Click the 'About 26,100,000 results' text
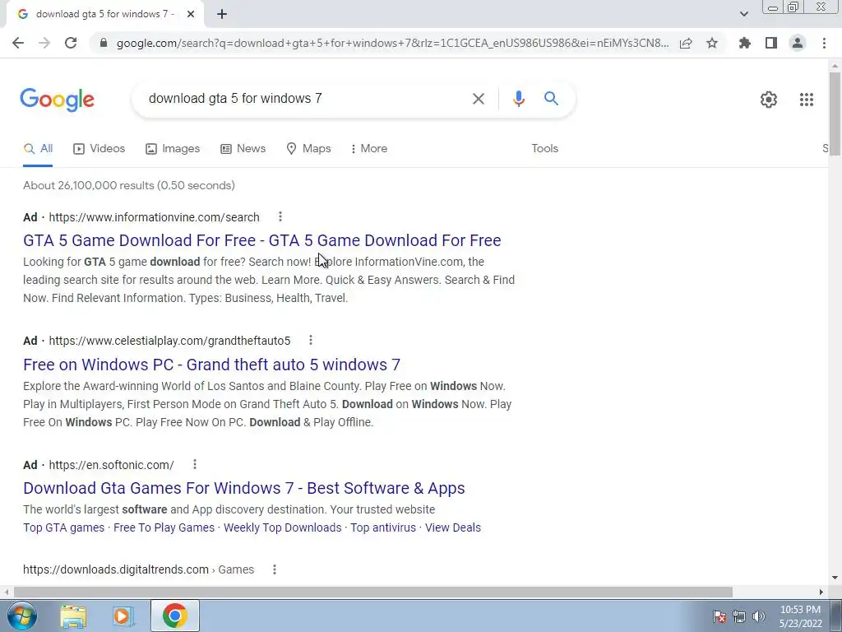The width and height of the screenshot is (842, 632). [129, 185]
